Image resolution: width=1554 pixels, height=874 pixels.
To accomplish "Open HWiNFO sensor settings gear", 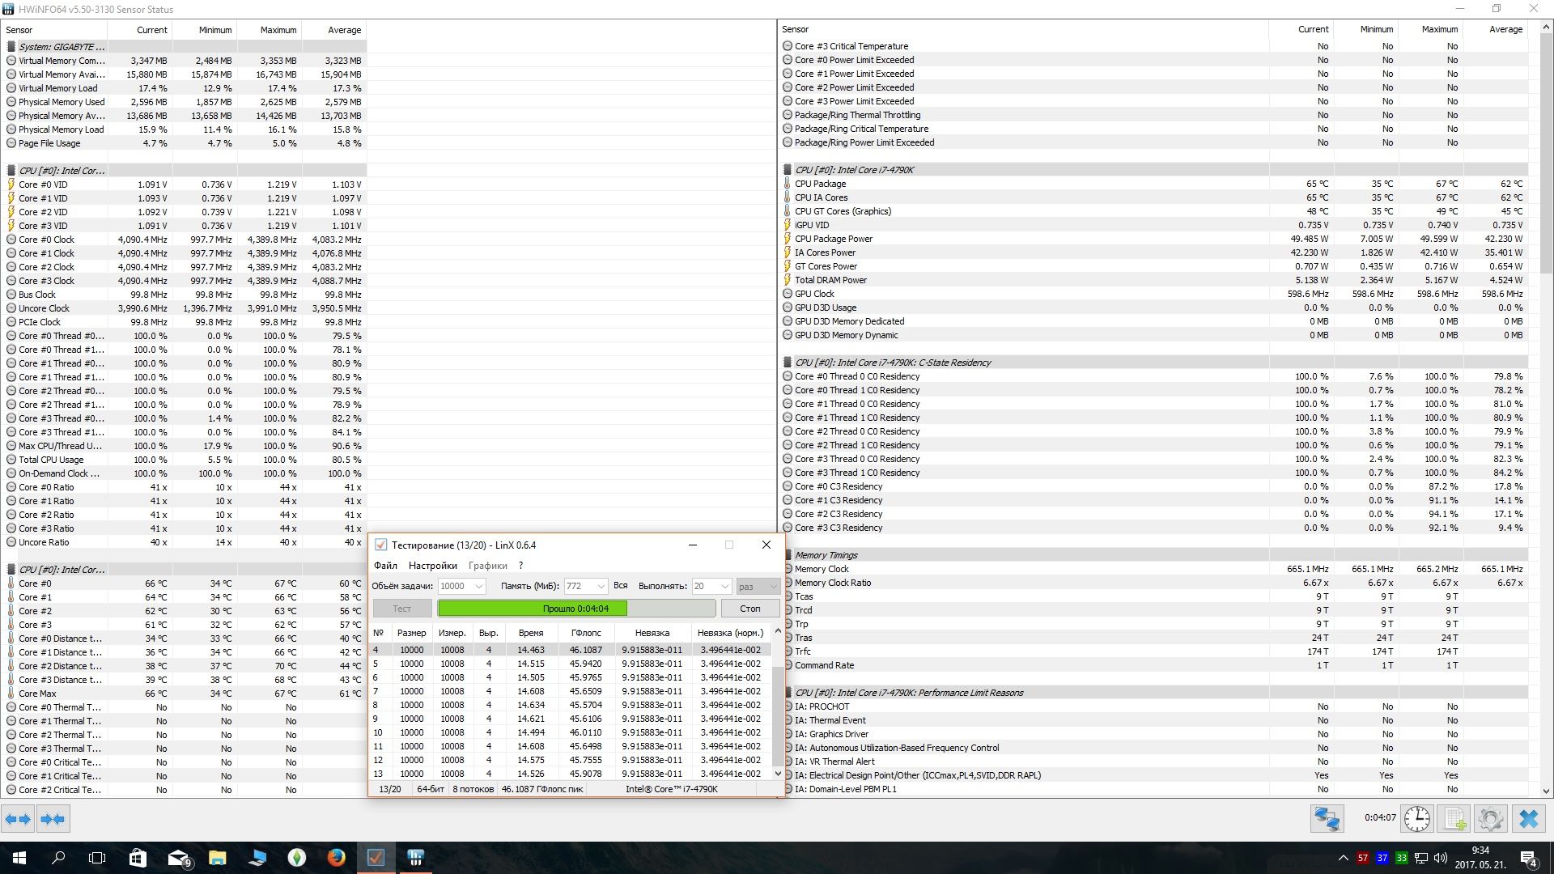I will pos(1491,819).
